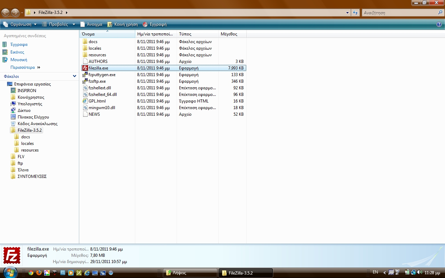
Task: Refresh the folder view
Action: point(355,13)
